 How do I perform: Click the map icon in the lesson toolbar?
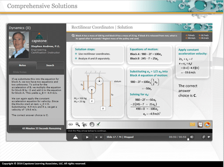click(84, 124)
